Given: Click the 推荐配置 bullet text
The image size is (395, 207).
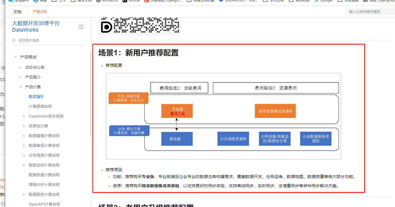Looking at the screenshot, I should pos(114,65).
